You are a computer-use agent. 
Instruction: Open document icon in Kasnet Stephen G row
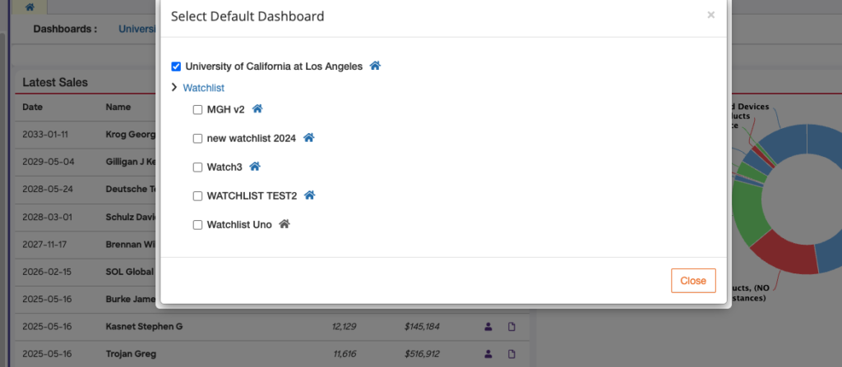coord(511,326)
